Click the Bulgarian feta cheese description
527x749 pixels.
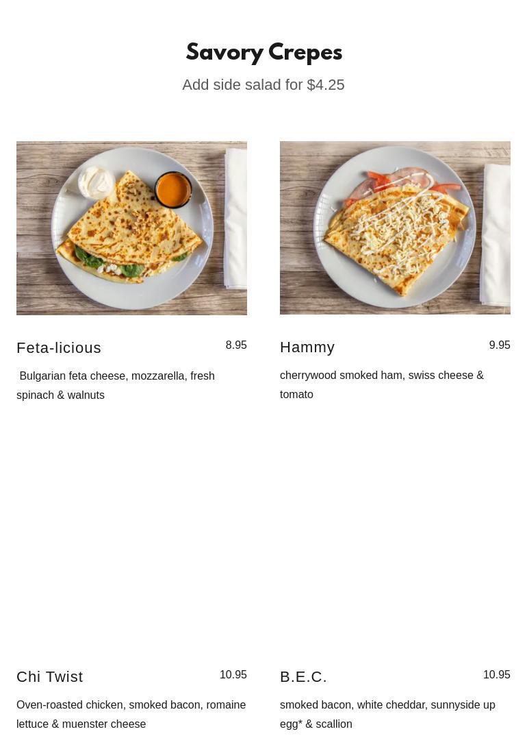(116, 386)
